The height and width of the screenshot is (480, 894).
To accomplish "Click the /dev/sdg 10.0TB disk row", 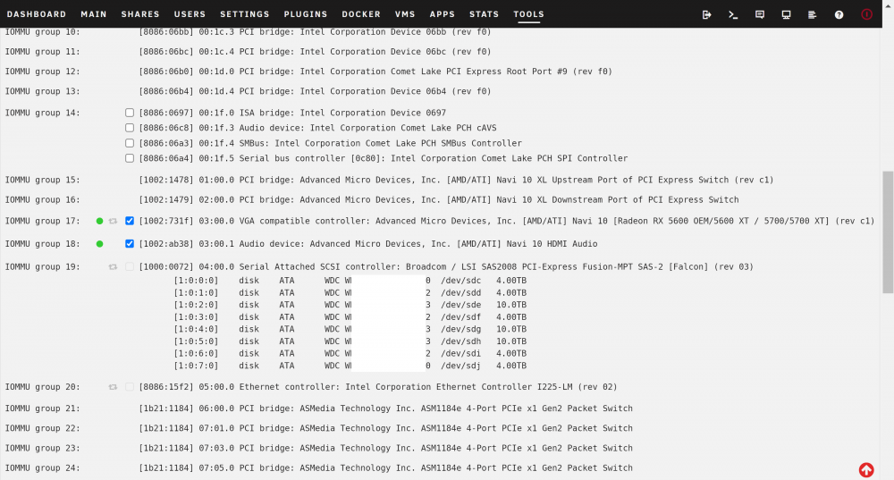I will 350,330.
